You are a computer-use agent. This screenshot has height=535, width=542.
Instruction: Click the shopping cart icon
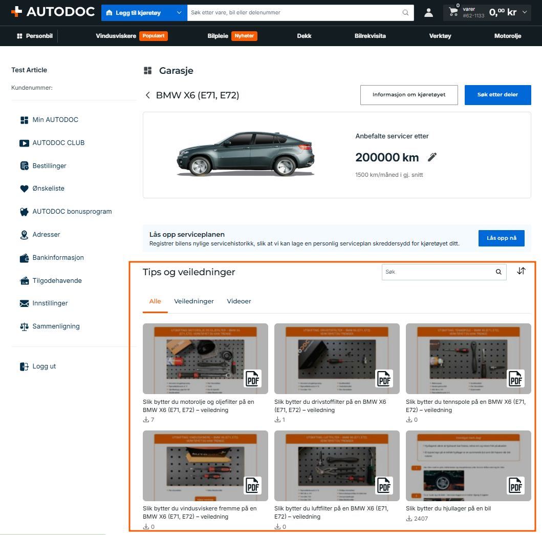coord(453,12)
